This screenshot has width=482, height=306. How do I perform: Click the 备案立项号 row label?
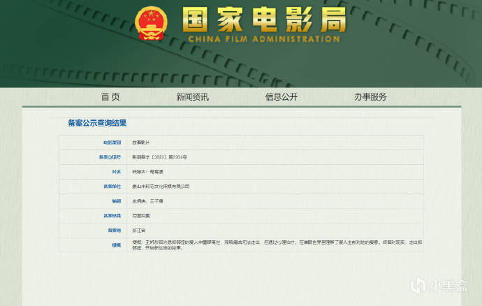pos(110,157)
